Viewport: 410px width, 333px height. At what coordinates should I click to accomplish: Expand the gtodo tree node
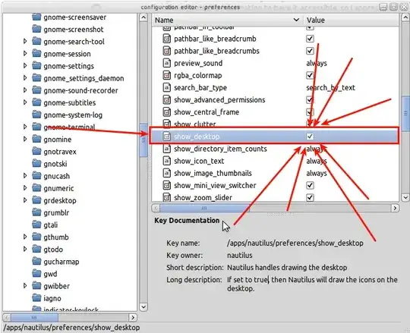(25, 249)
